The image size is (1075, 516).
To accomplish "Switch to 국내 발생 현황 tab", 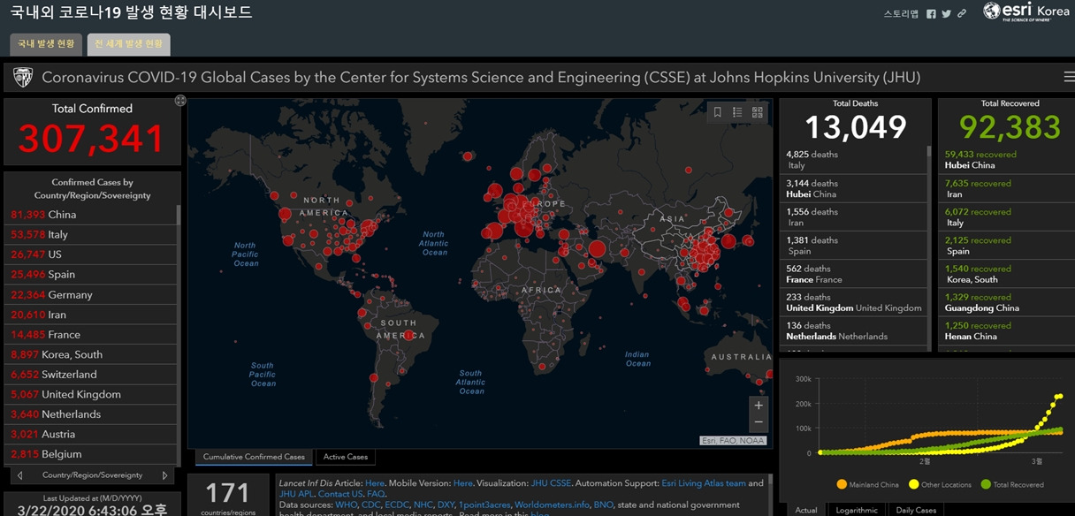I will click(46, 43).
